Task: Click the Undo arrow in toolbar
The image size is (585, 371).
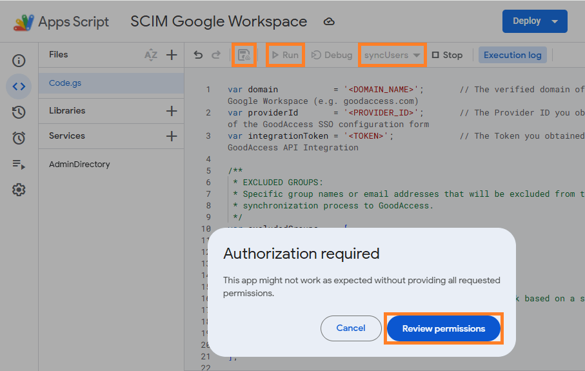Action: point(198,55)
